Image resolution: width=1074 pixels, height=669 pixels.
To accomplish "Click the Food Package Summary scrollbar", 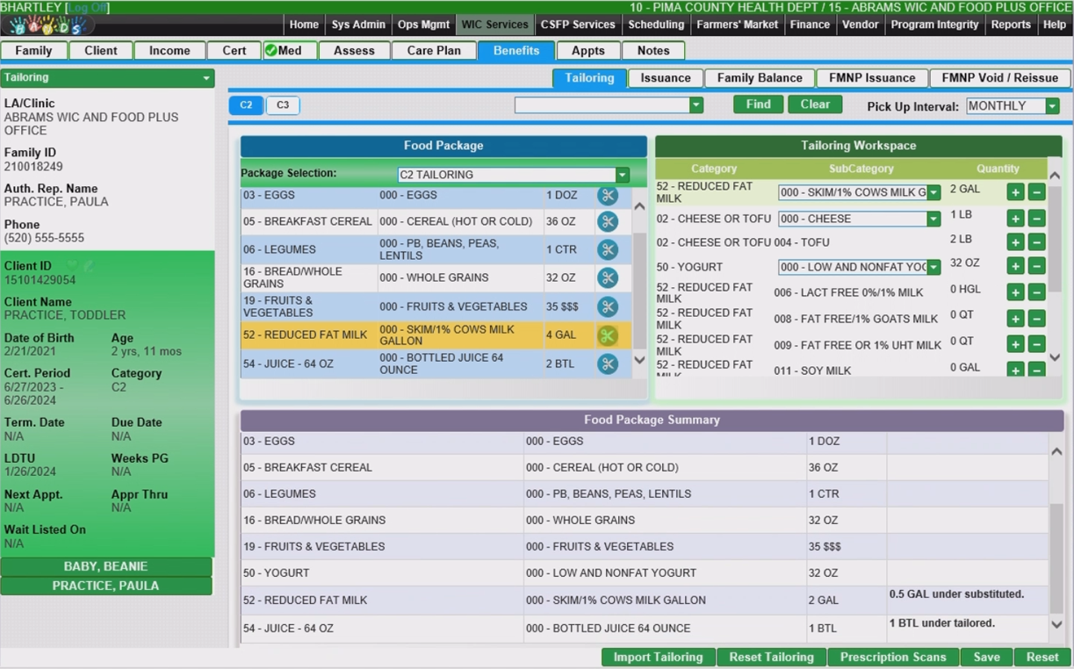I will pyautogui.click(x=1056, y=558).
